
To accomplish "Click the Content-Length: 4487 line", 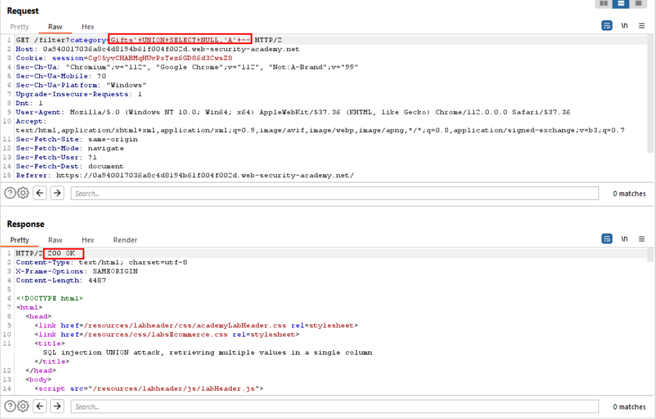I will (x=61, y=280).
